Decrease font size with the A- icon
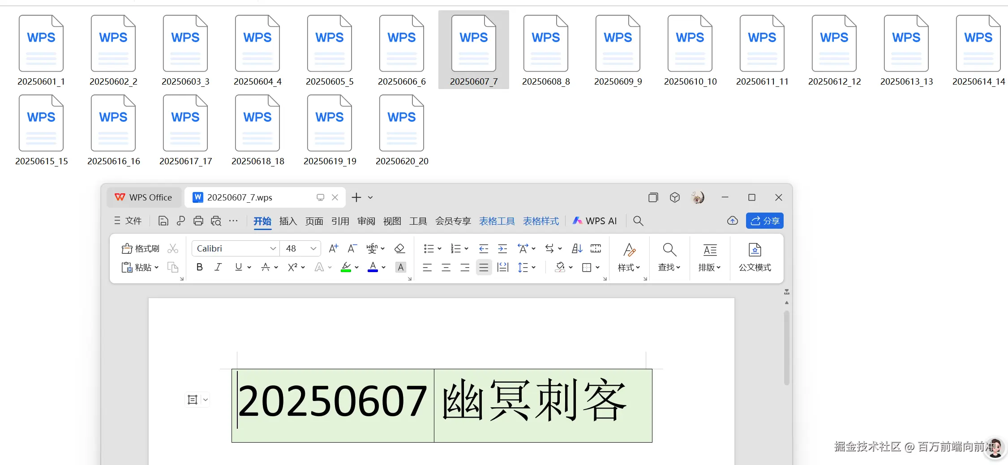Image resolution: width=1008 pixels, height=465 pixels. [x=352, y=248]
